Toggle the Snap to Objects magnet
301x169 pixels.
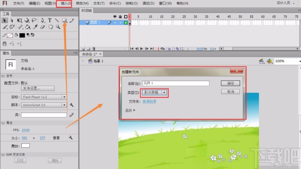[5, 44]
